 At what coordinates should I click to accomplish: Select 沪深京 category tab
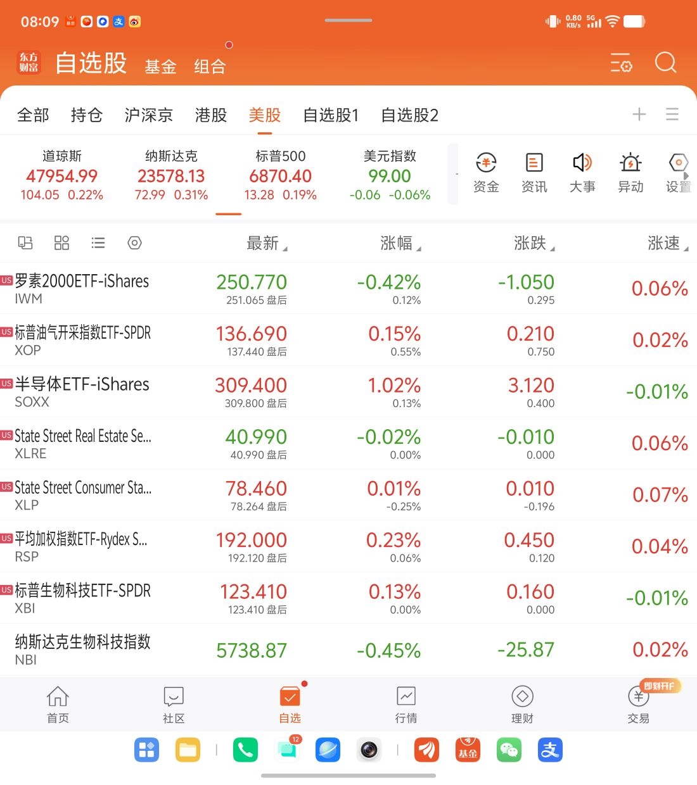pyautogui.click(x=149, y=115)
